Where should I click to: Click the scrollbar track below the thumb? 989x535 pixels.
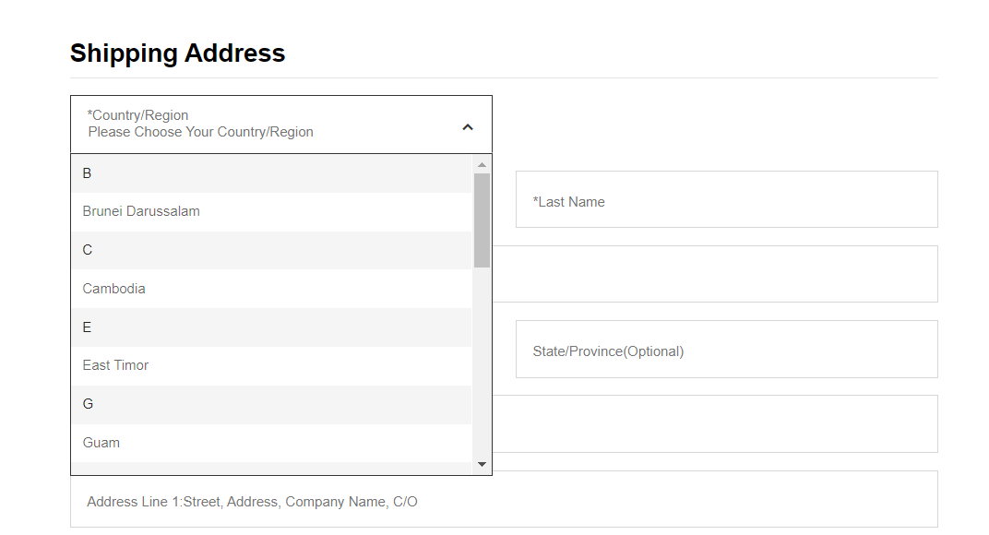point(482,369)
